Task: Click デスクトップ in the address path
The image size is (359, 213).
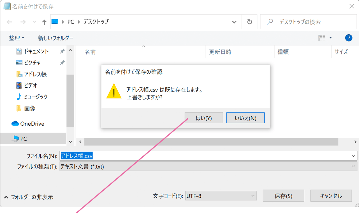Action: pos(96,22)
